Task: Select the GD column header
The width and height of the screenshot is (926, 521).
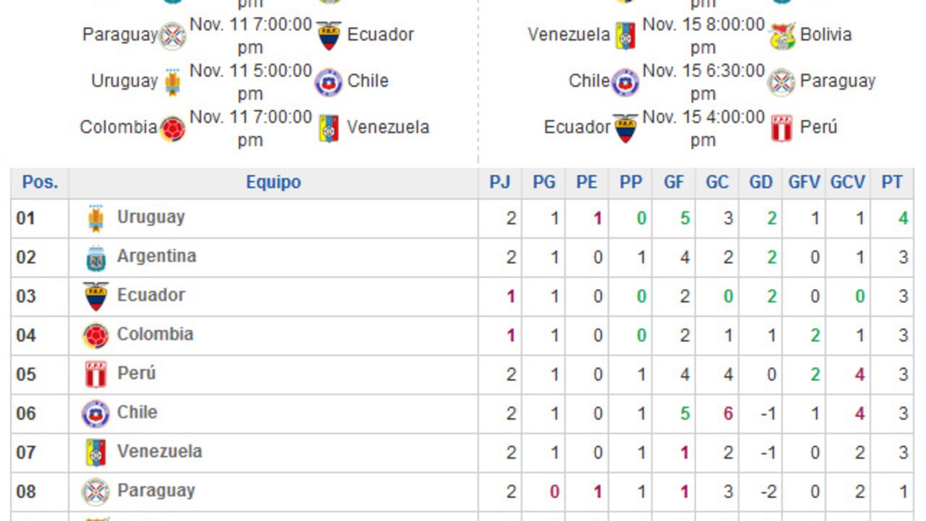Action: [760, 182]
